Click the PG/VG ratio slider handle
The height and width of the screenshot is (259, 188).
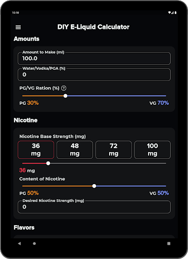[65, 96]
